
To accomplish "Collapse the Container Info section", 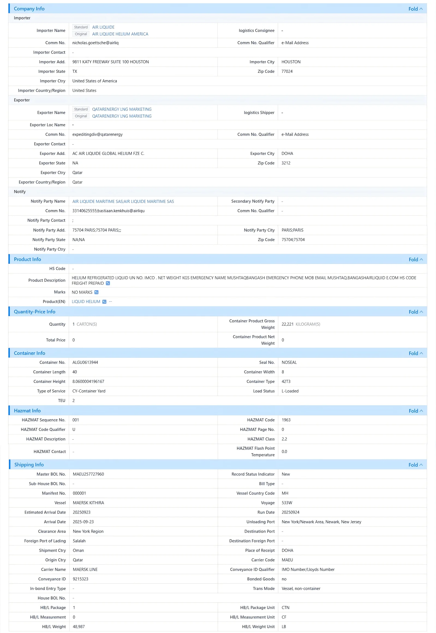I will tap(416, 354).
